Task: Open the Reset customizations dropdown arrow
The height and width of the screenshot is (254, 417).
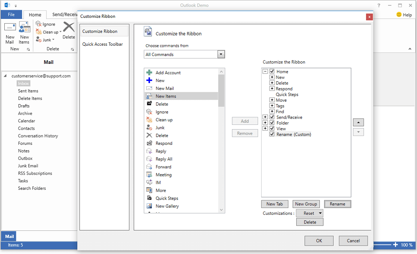Action: (320, 213)
